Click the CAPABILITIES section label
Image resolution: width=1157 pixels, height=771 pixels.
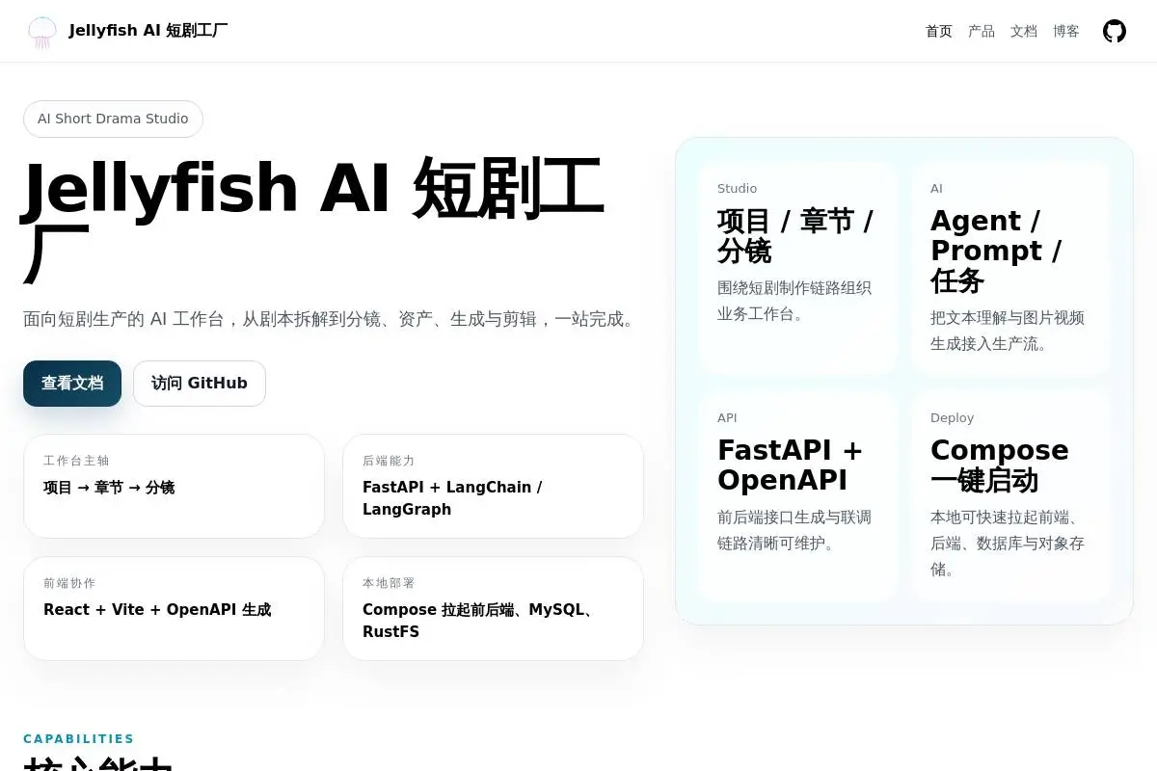[79, 739]
